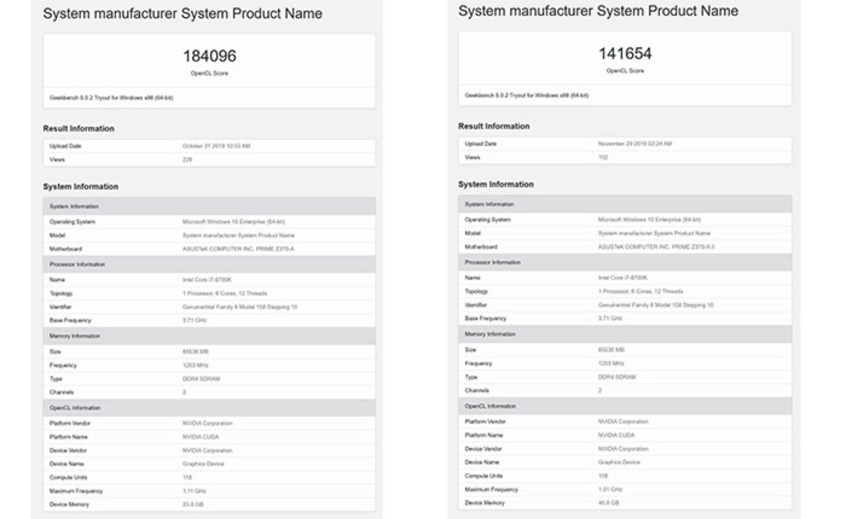Select right Result Information heading

point(493,126)
